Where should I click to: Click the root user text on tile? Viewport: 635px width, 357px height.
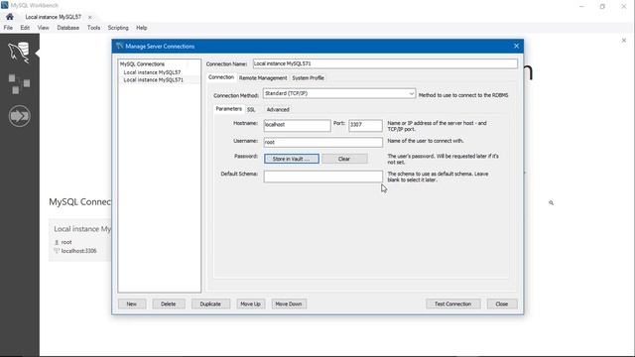(66, 242)
